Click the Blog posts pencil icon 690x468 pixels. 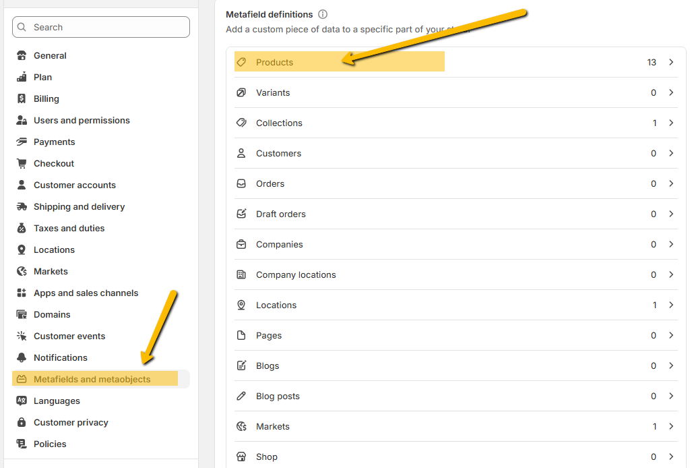(x=241, y=396)
